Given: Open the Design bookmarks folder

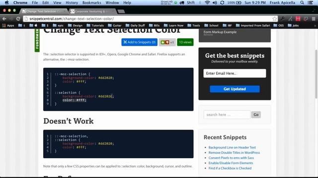Looking at the screenshot, I should 75,25.
